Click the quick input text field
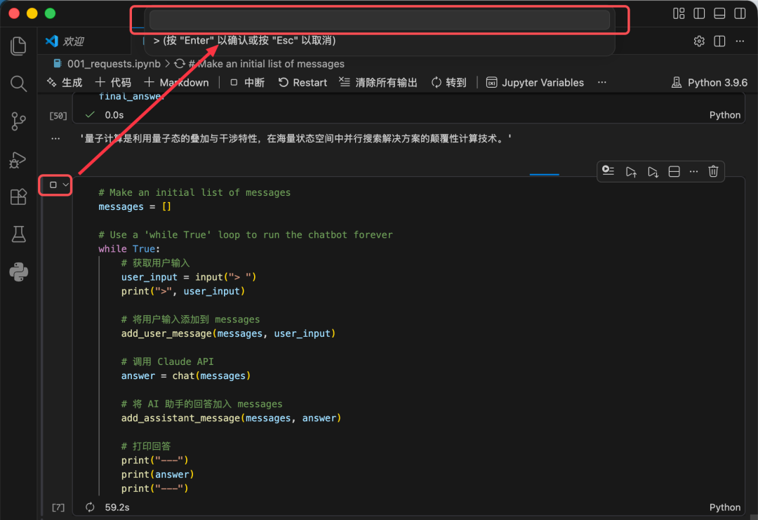 (x=380, y=20)
